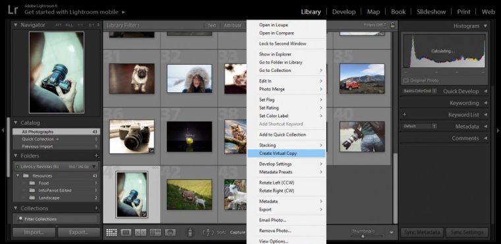Set Navigator zoom to FILL

click(x=69, y=25)
